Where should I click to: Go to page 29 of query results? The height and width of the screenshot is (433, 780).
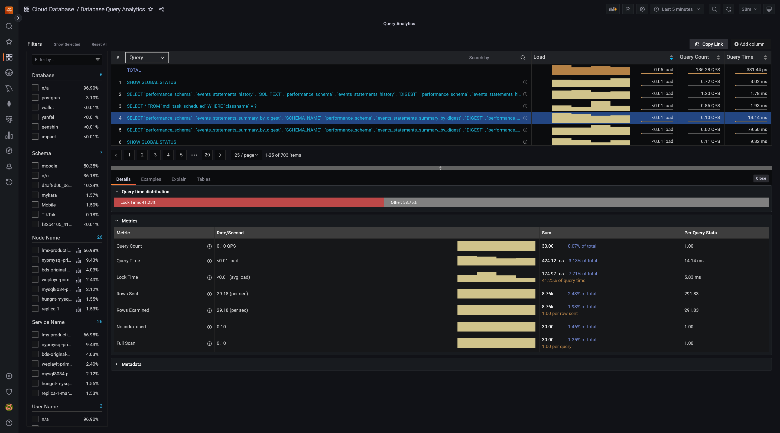tap(207, 155)
